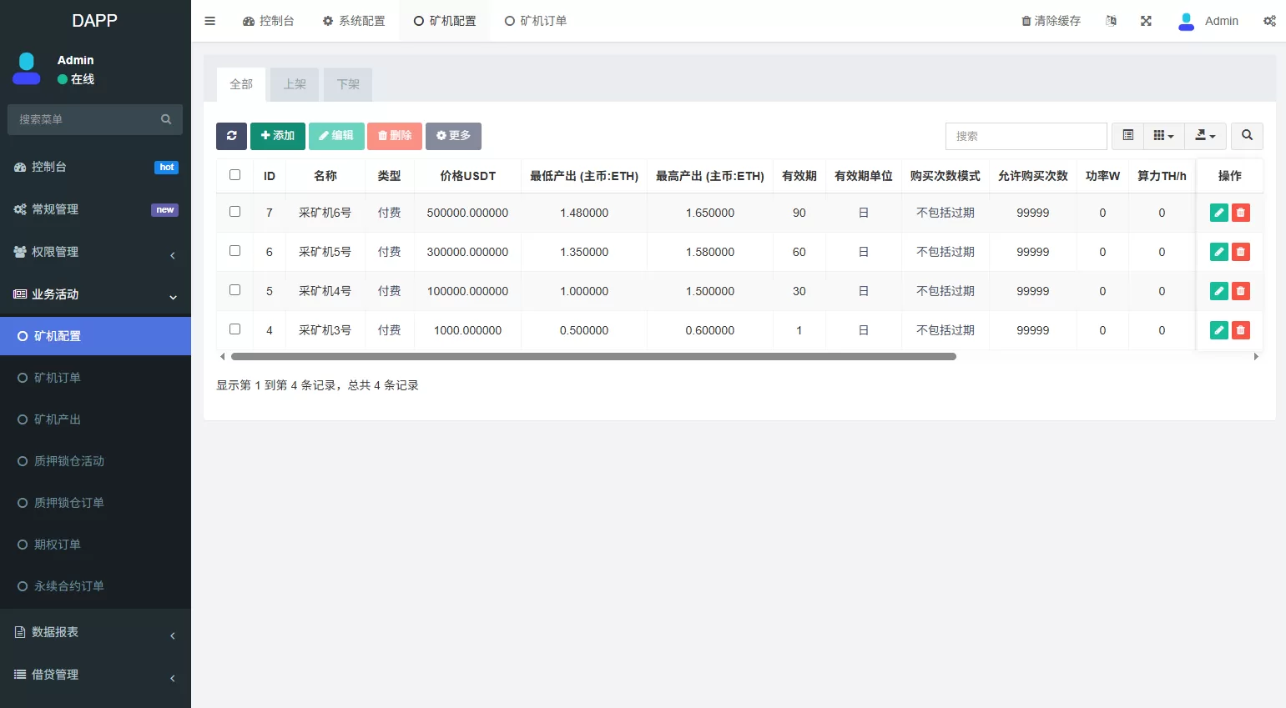Click the search magnifier icon above the table

point(1247,135)
